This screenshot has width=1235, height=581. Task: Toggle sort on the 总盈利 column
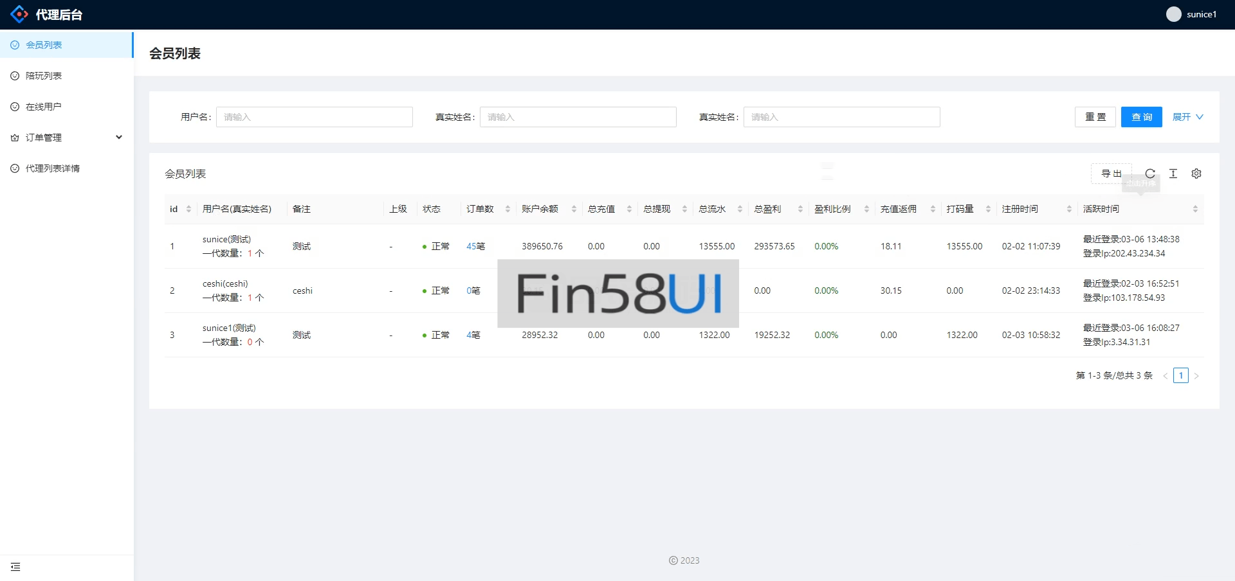(x=801, y=208)
